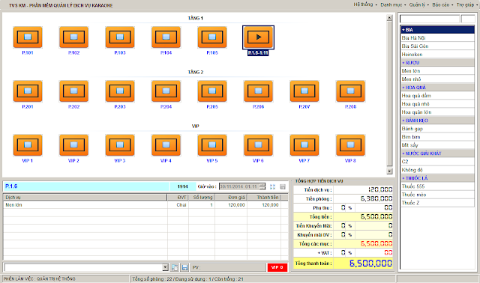Select room VIP 6 icon
The width and height of the screenshot is (480, 283).
pos(258,144)
